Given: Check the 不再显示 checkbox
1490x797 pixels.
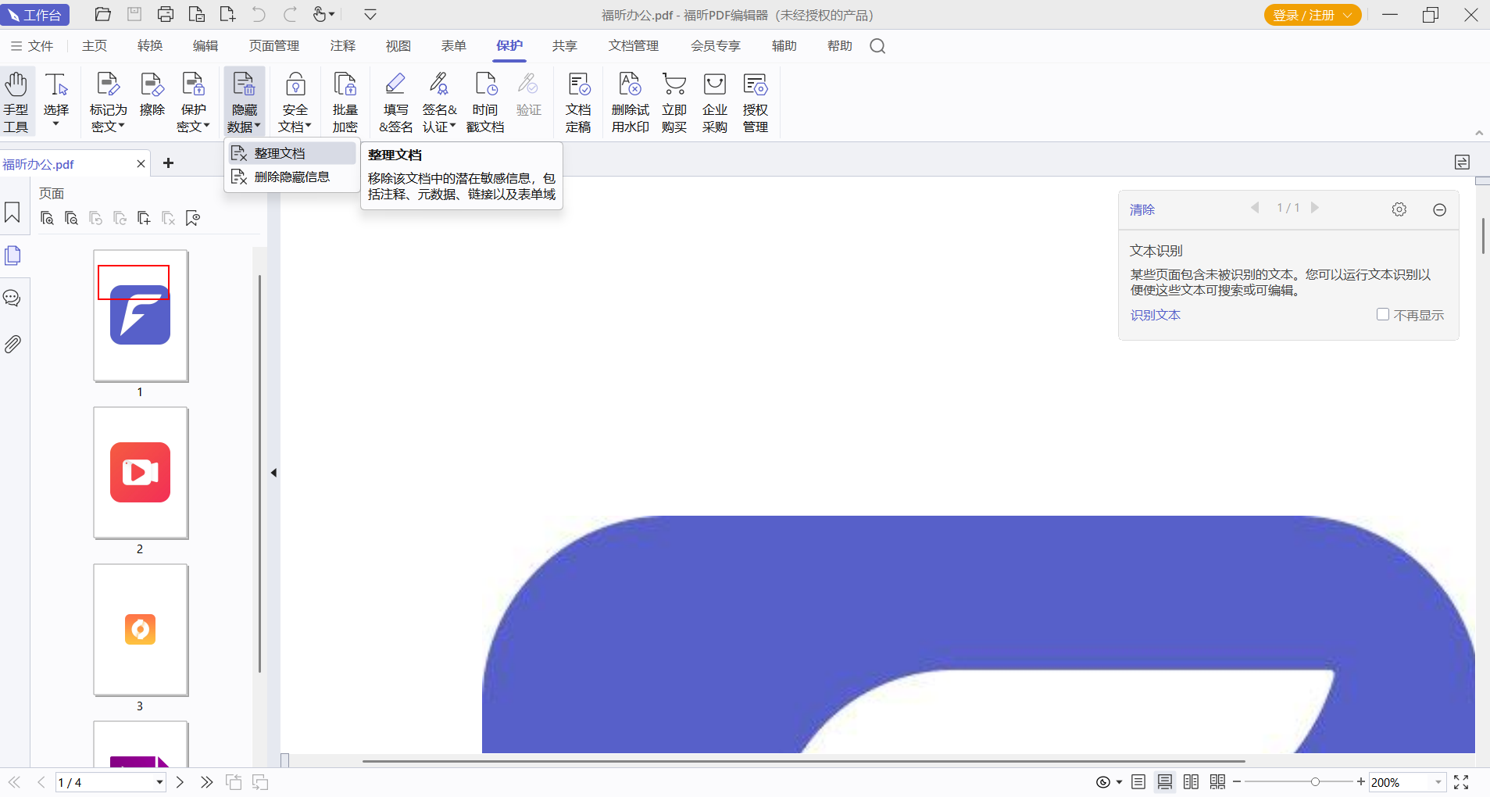Looking at the screenshot, I should (1382, 314).
